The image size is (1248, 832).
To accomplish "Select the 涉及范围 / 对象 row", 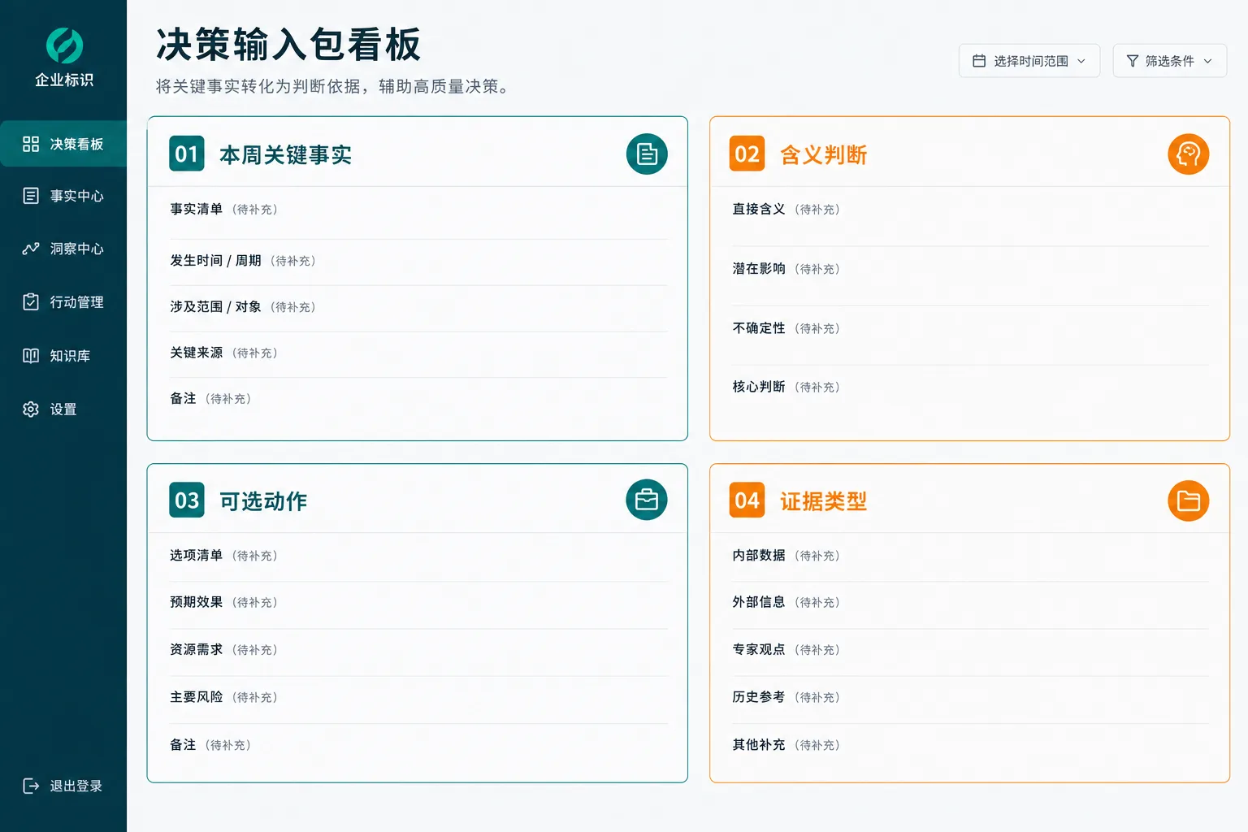I will [x=418, y=307].
